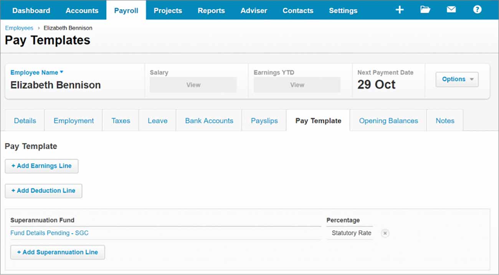View the Earnings YTD amount

point(297,85)
